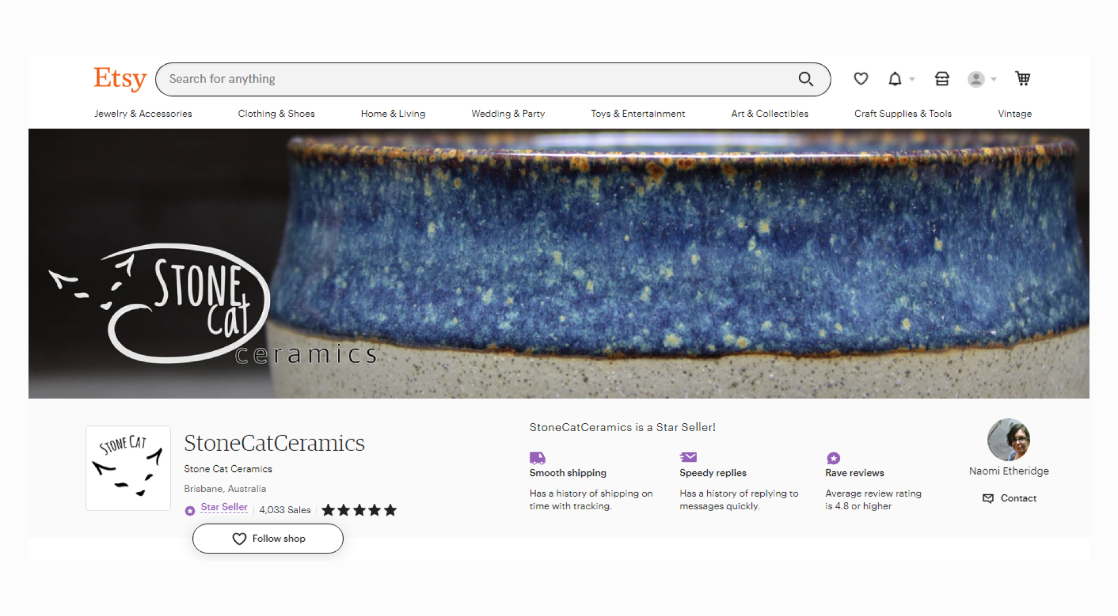The height and width of the screenshot is (616, 1118).
Task: Click the Smooth shipping label
Action: coord(568,473)
